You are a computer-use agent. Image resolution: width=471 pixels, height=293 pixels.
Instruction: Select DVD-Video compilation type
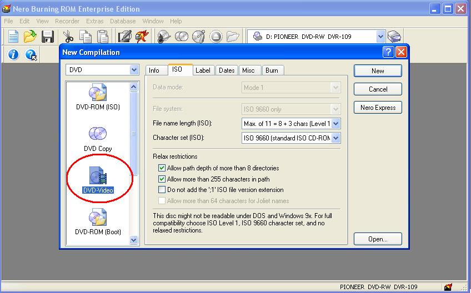(x=98, y=180)
